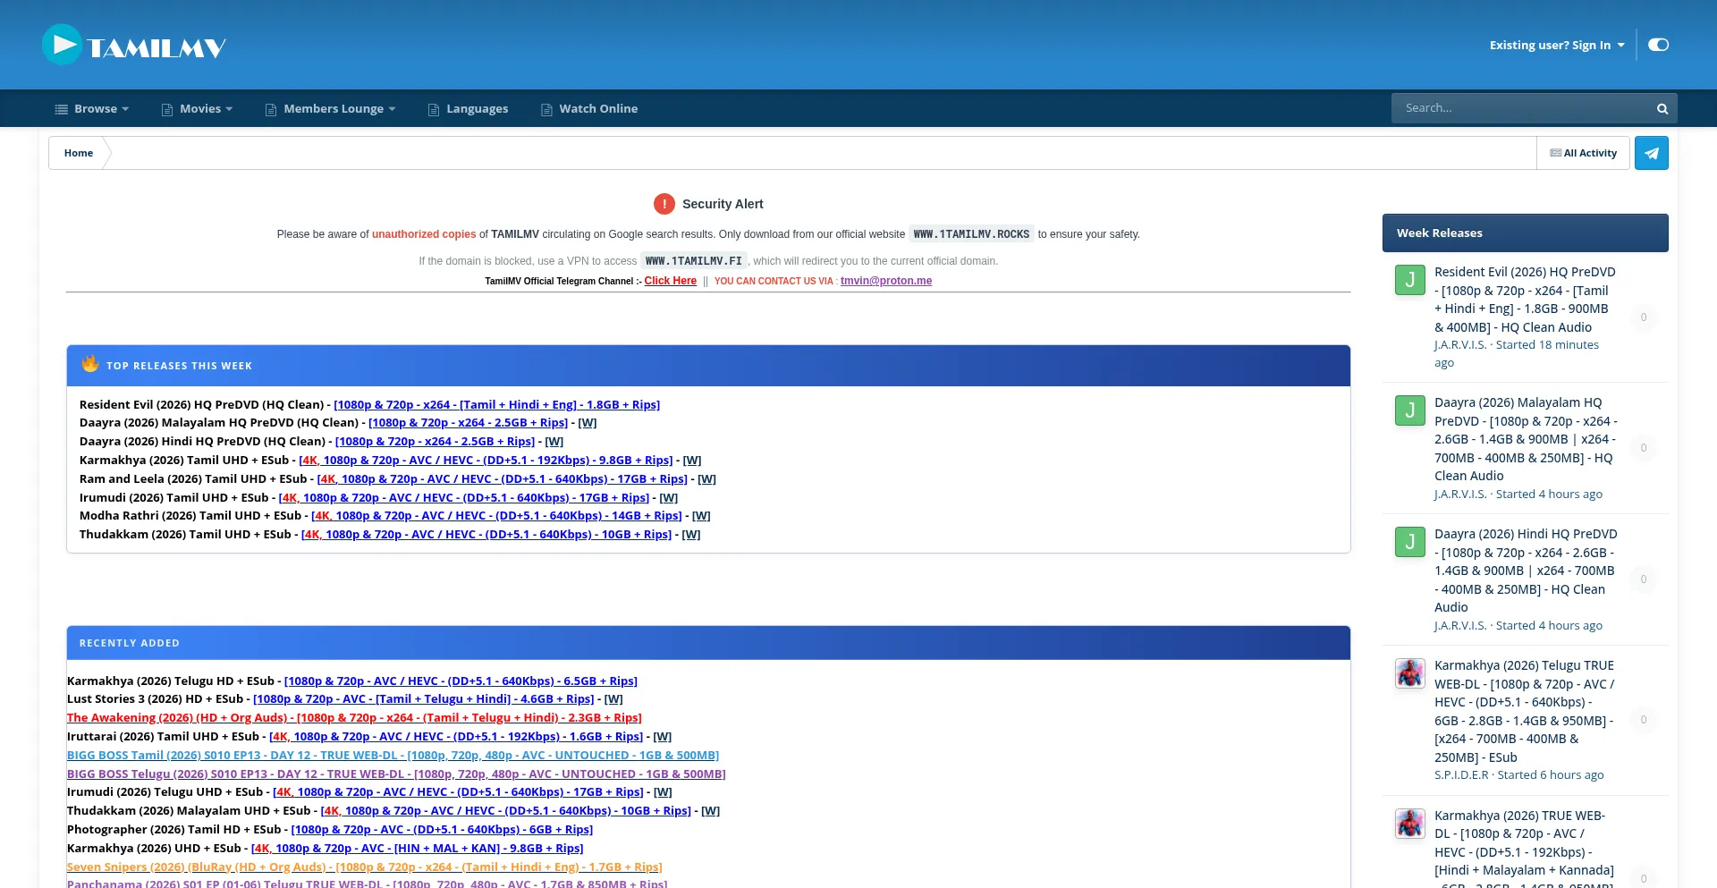Open Karmakhya Tamil UHD 9.8GB release link

[486, 461]
